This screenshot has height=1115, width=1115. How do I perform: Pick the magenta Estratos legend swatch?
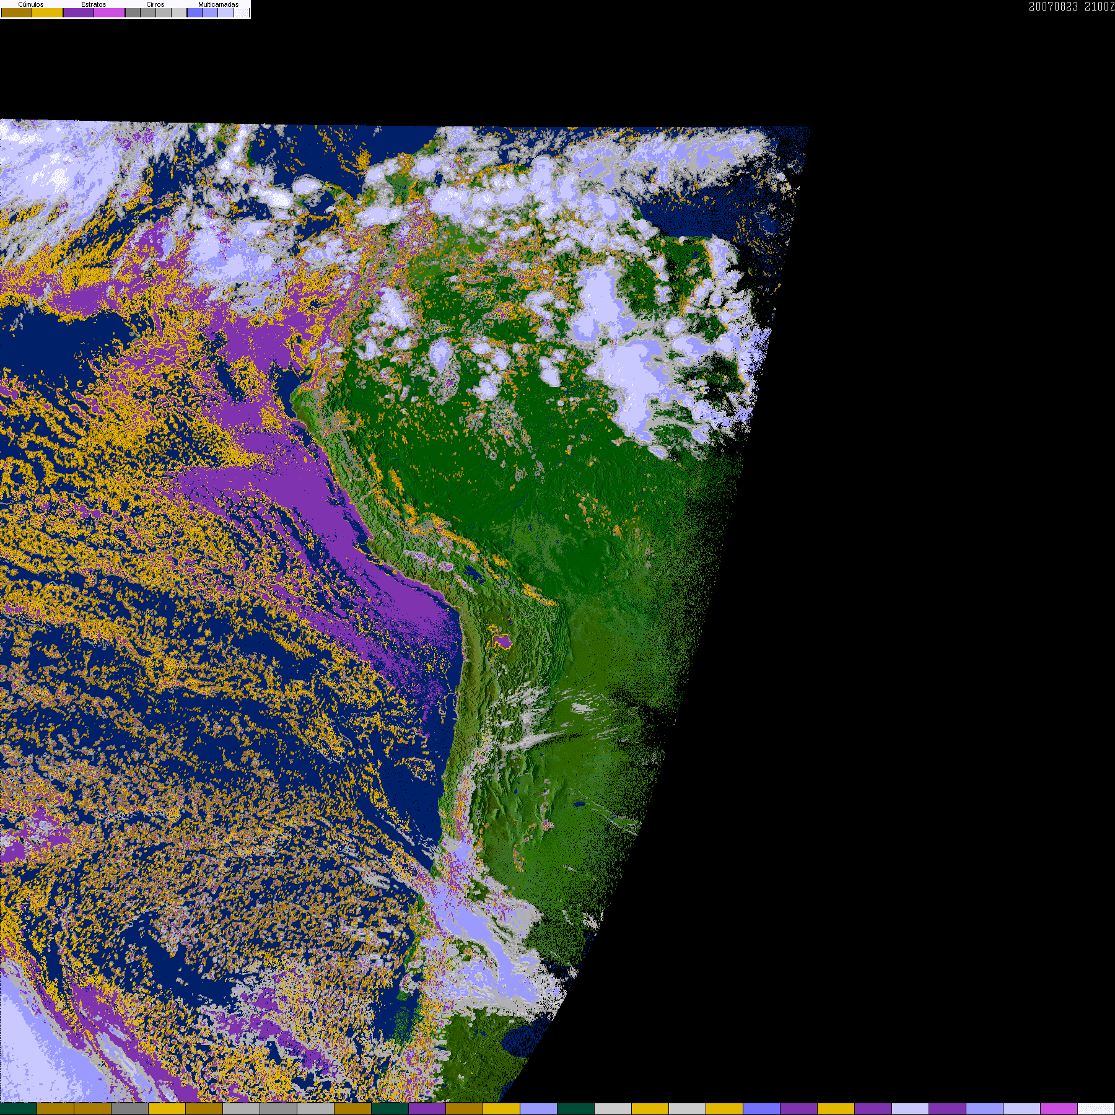pyautogui.click(x=109, y=12)
